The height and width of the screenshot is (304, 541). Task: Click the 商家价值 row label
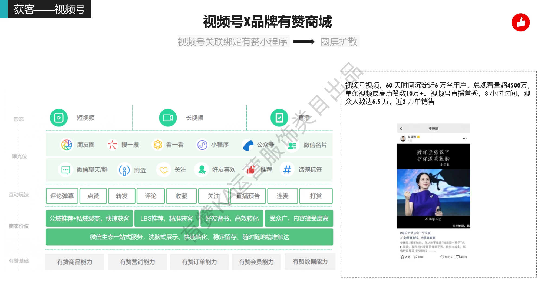click(19, 226)
